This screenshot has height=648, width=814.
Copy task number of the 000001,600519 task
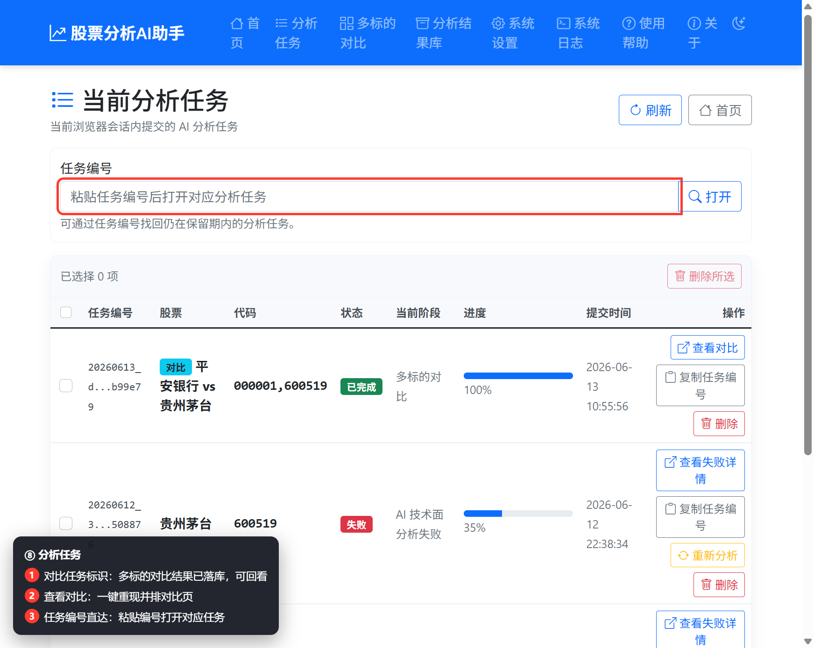coord(701,385)
